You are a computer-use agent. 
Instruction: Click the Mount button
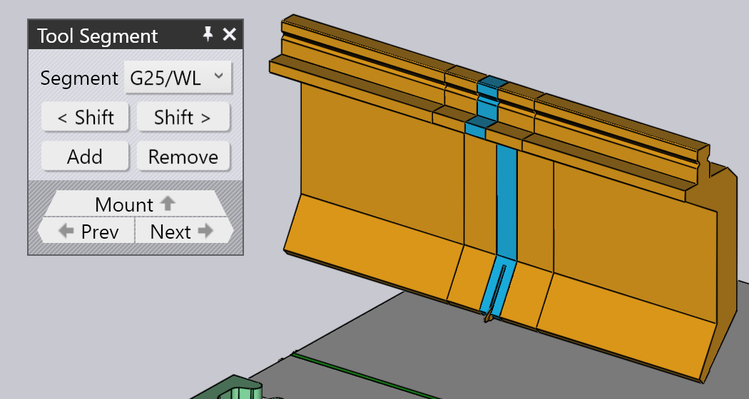coord(136,204)
